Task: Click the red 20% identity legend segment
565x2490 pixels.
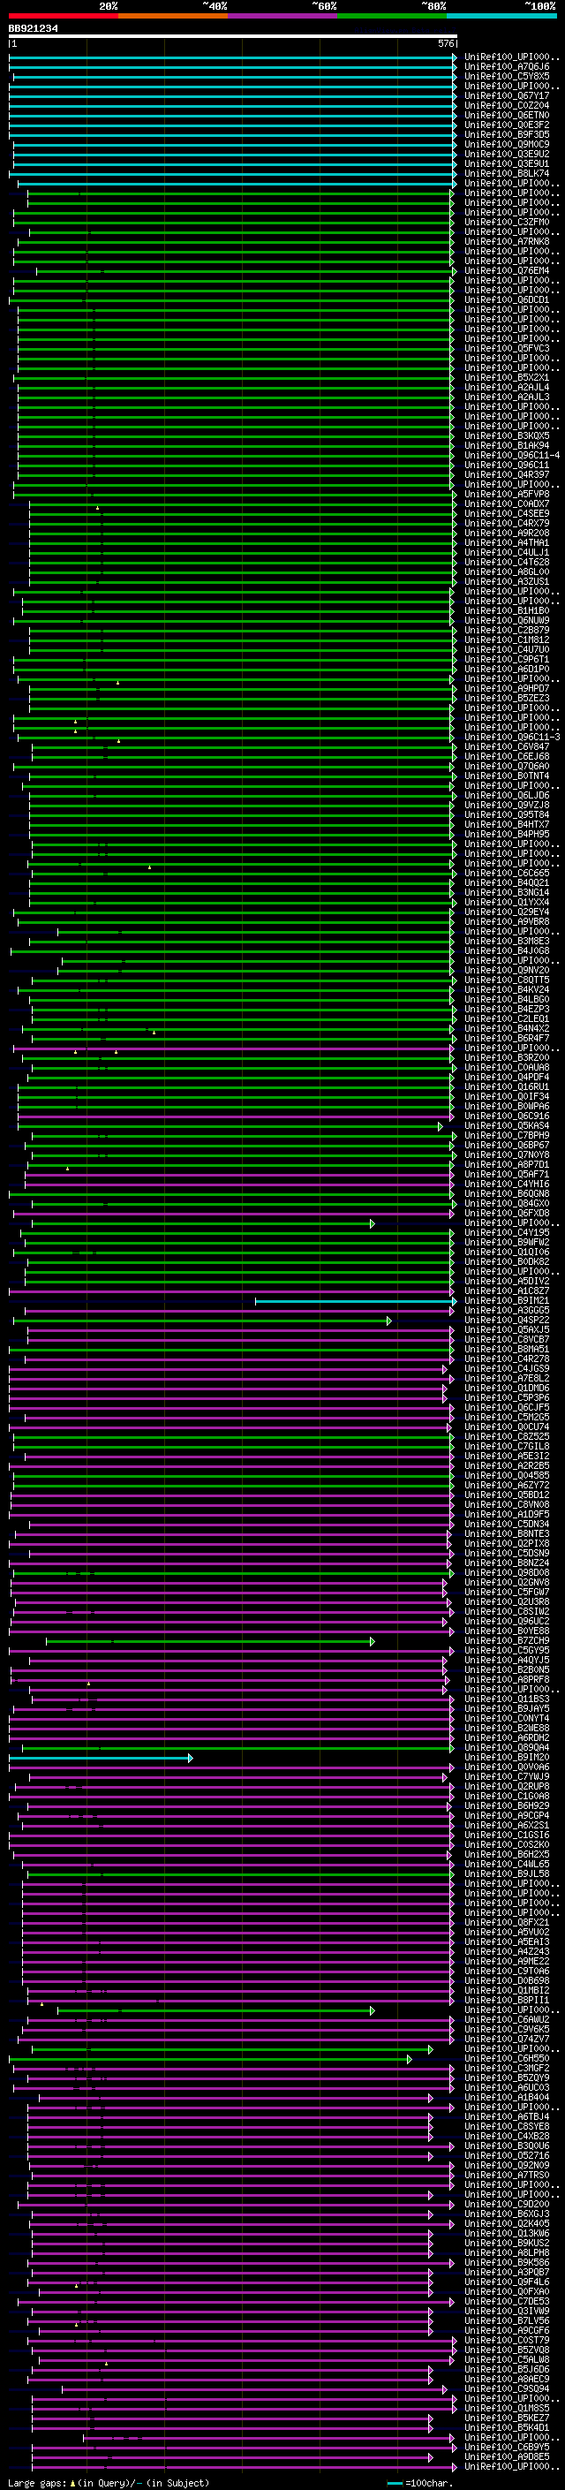Action: point(64,16)
